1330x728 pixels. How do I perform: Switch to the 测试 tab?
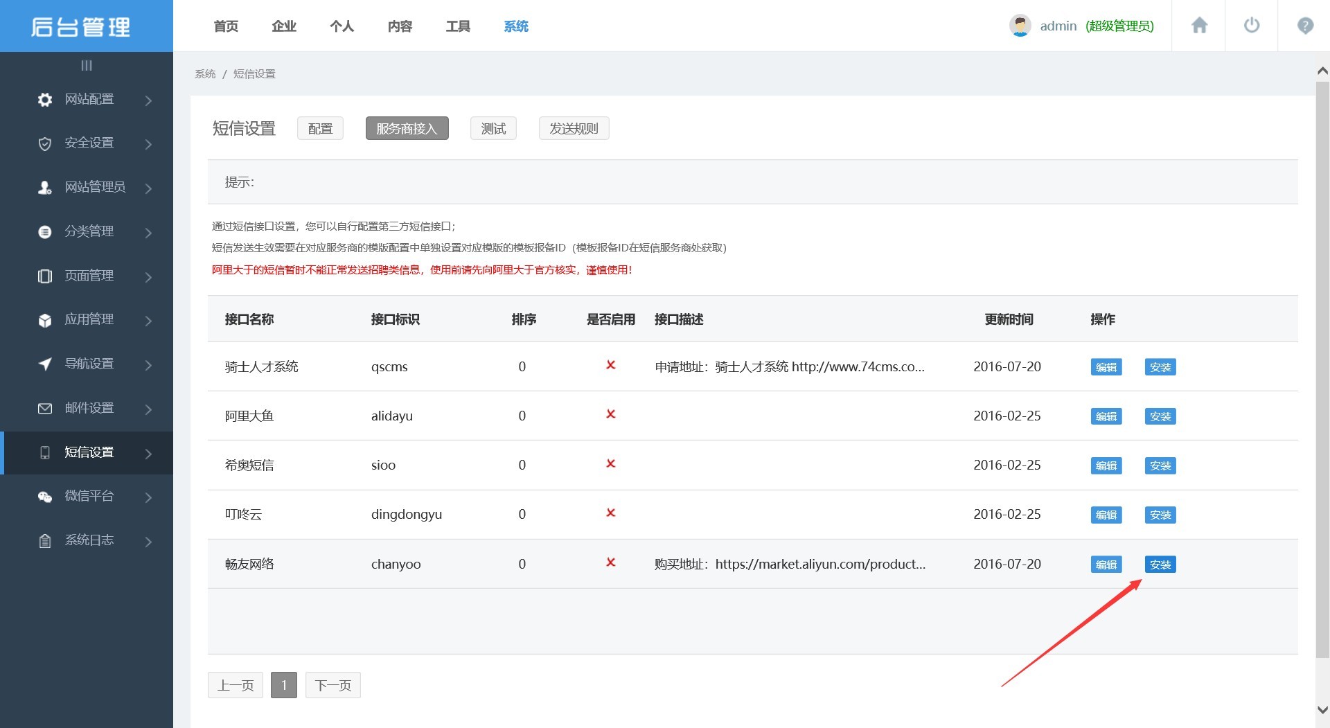493,128
